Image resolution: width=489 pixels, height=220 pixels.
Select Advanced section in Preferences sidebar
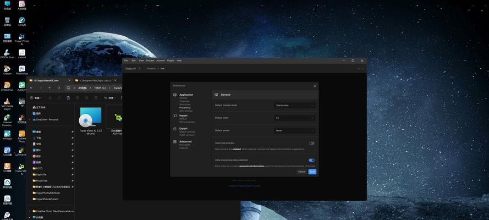coord(185,141)
